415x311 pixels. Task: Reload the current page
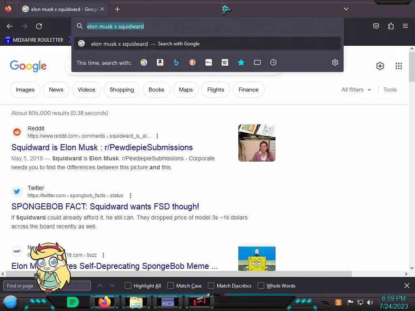39,26
